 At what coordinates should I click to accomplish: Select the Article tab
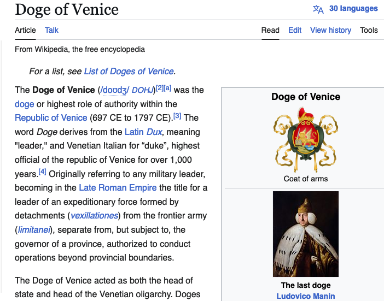(25, 30)
